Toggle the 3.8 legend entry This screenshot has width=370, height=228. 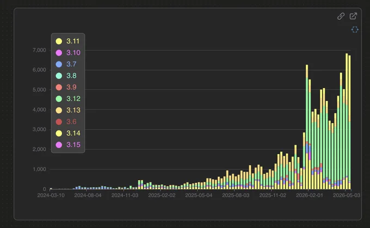tap(66, 76)
